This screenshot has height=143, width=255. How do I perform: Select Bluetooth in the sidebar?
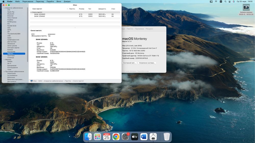(x=11, y=14)
